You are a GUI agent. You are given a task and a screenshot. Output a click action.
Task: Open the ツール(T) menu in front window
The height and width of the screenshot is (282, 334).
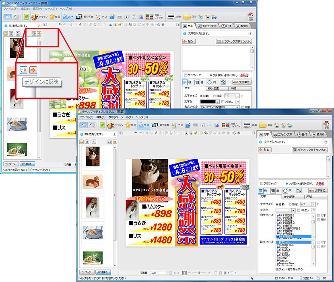128,117
